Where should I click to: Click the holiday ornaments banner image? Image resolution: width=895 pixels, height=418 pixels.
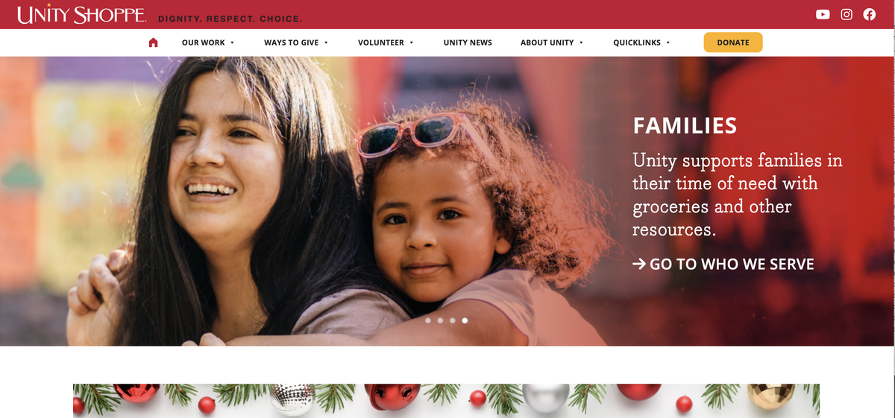pos(446,400)
